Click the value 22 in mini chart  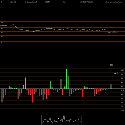(80, 118)
